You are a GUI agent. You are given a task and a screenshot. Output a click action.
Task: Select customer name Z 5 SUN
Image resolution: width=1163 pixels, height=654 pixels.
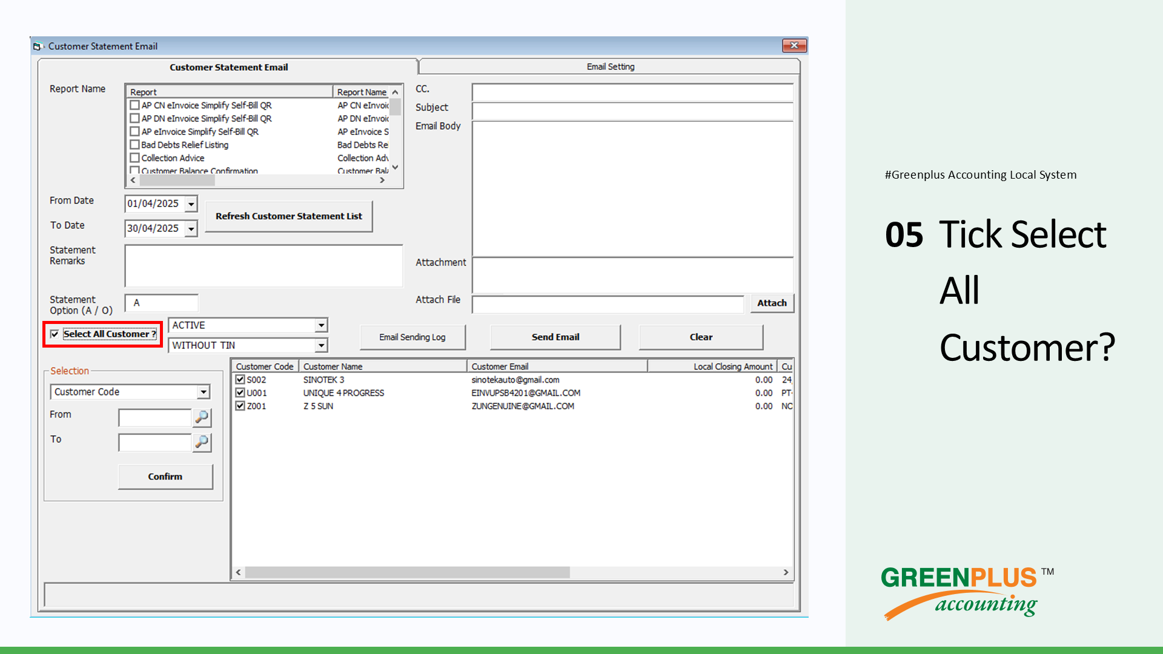[318, 406]
